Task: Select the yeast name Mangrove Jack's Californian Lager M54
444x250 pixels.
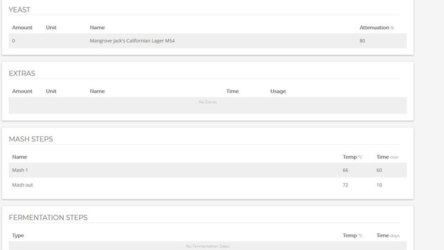Action: (133, 41)
